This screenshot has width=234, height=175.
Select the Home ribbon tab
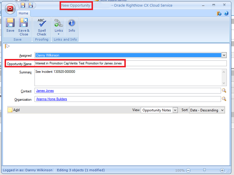point(23,13)
